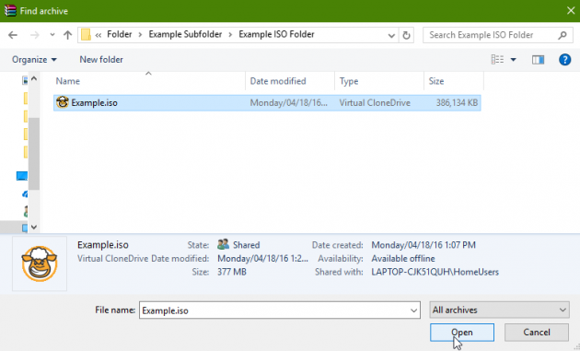Viewport: 580px width, 351px height.
Task: Click the large Virtual CloneDrive sheep thumbnail
Action: [x=40, y=263]
